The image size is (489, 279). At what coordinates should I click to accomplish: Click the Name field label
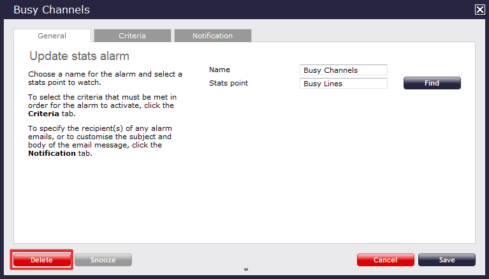[x=219, y=70]
